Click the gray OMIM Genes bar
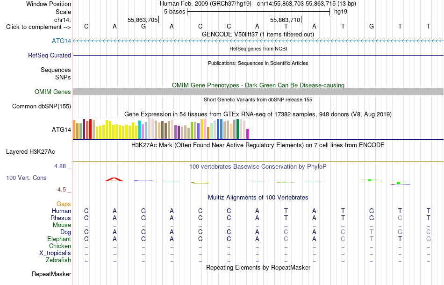 pyautogui.click(x=258, y=92)
